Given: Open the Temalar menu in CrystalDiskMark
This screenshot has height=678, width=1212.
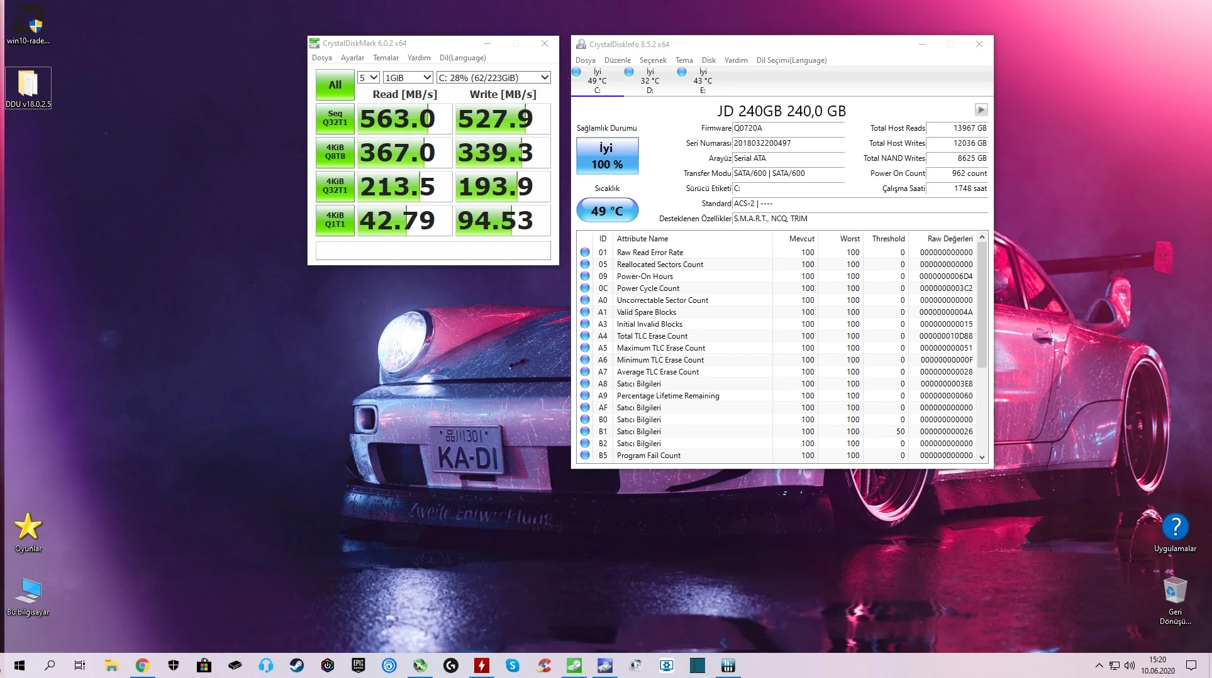Looking at the screenshot, I should [386, 58].
